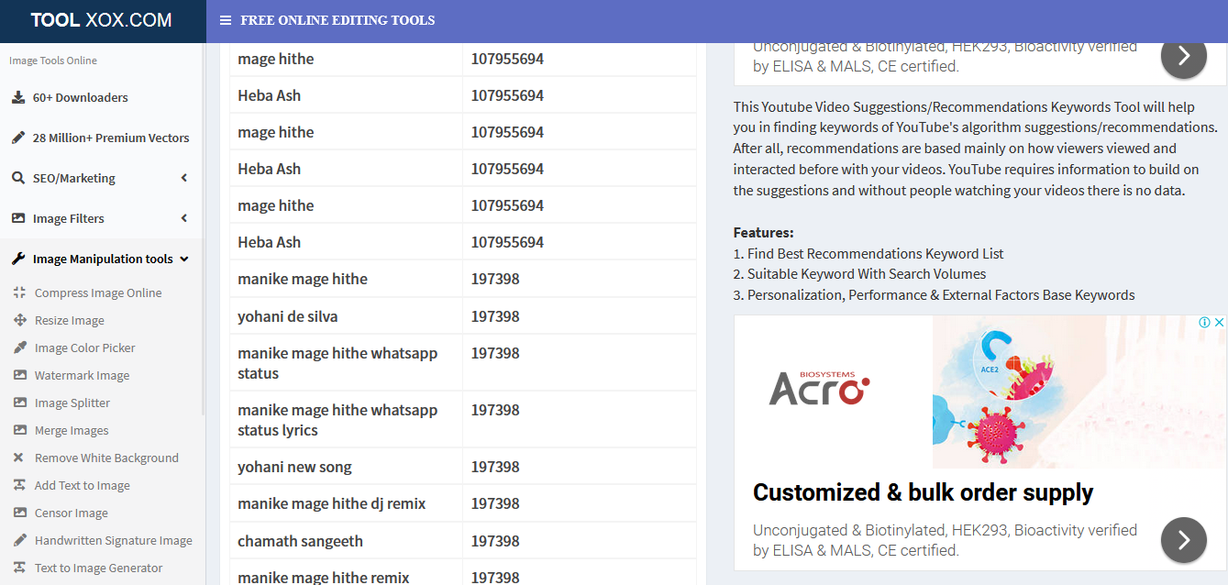Select keyword 'chamath sangeeth'
This screenshot has width=1228, height=585.
click(301, 541)
